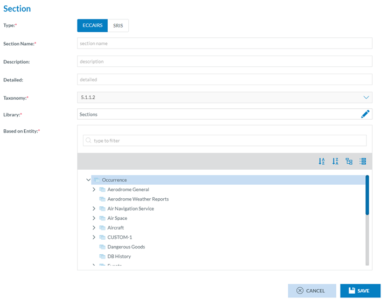
Task: Switch type to SRIS
Action: pyautogui.click(x=118, y=25)
